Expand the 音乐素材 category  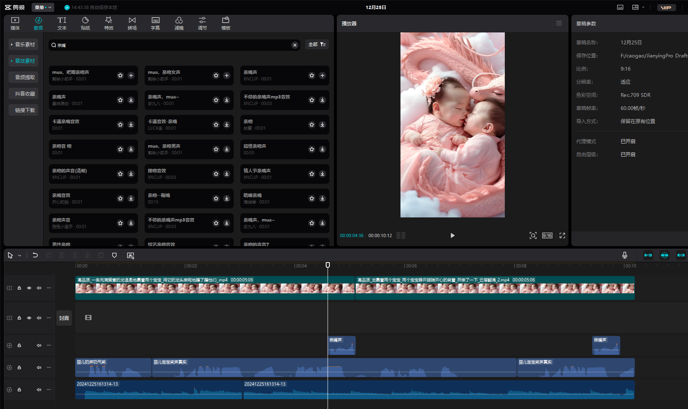23,44
